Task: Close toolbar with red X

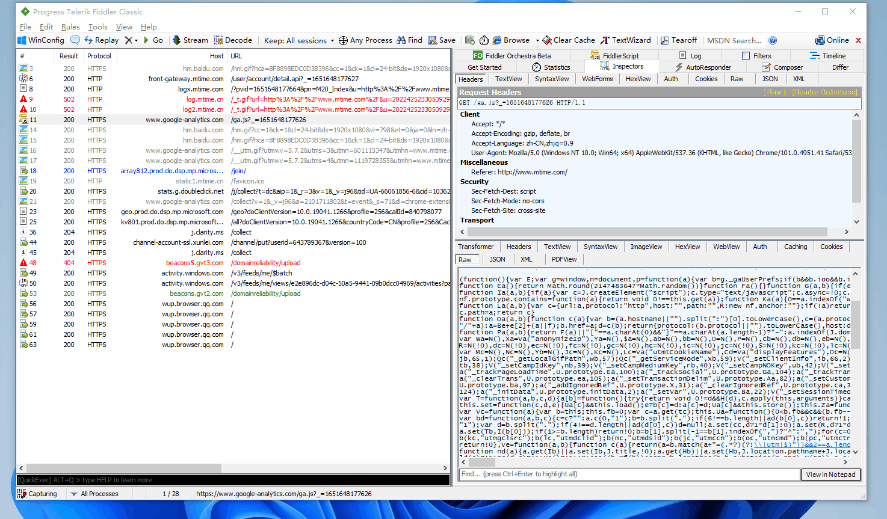Action: coord(858,40)
